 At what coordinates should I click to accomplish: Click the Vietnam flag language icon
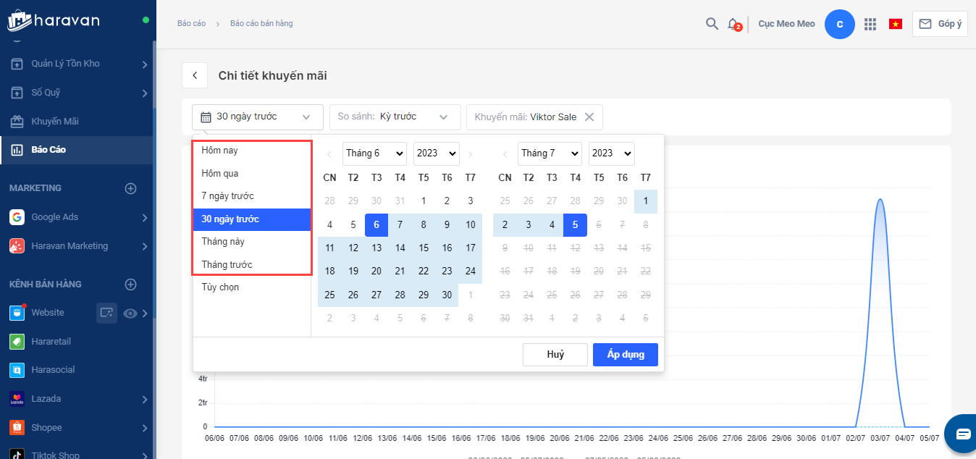pyautogui.click(x=896, y=24)
